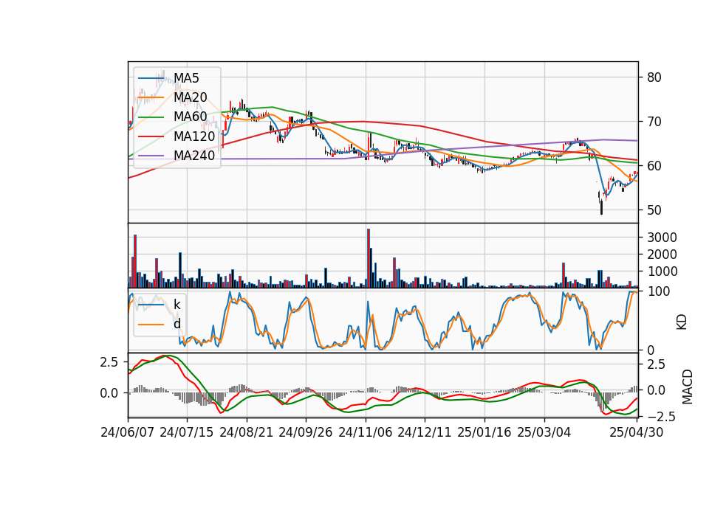Click the MA5 legend label
The height and width of the screenshot is (509, 709).
(186, 78)
